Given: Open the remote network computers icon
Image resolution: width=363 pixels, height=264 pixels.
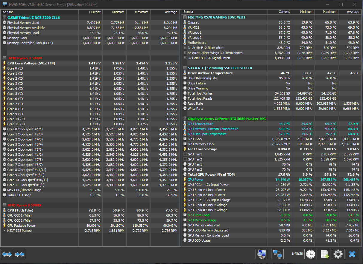Looking at the screenshot, I should 277,254.
